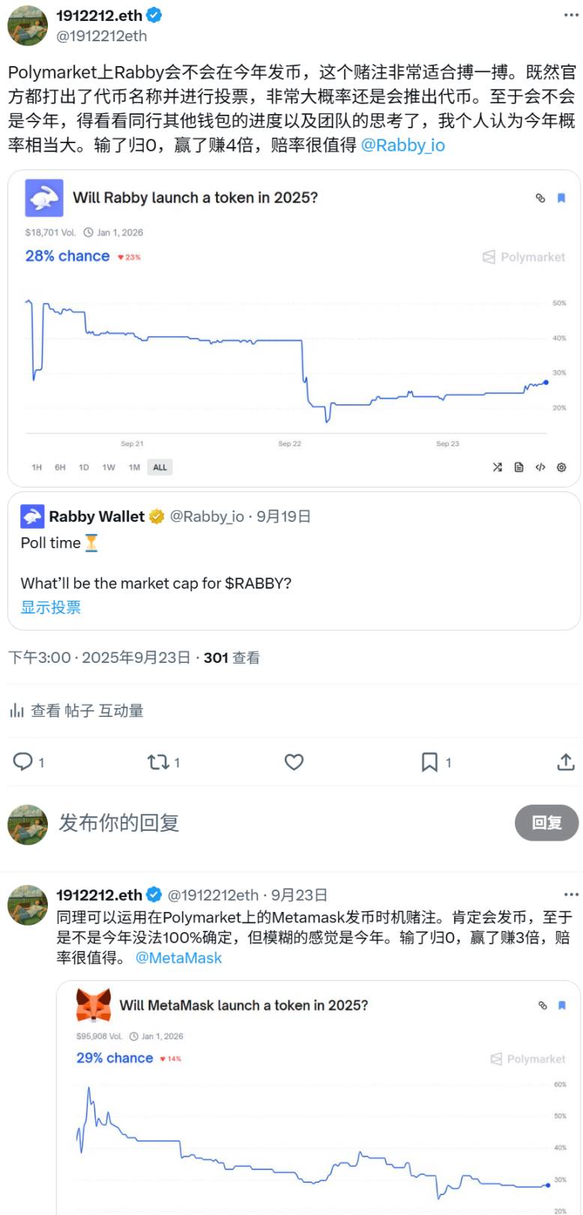583x1215 pixels.
Task: Click the 显示投票 link
Action: click(x=50, y=607)
